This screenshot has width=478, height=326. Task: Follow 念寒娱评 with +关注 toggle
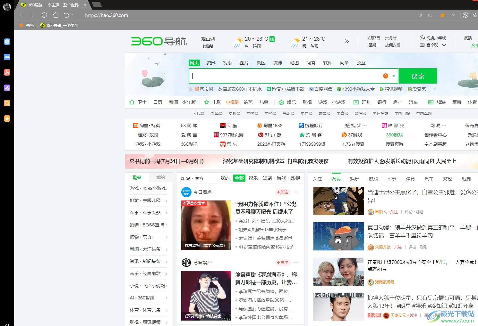(283, 263)
